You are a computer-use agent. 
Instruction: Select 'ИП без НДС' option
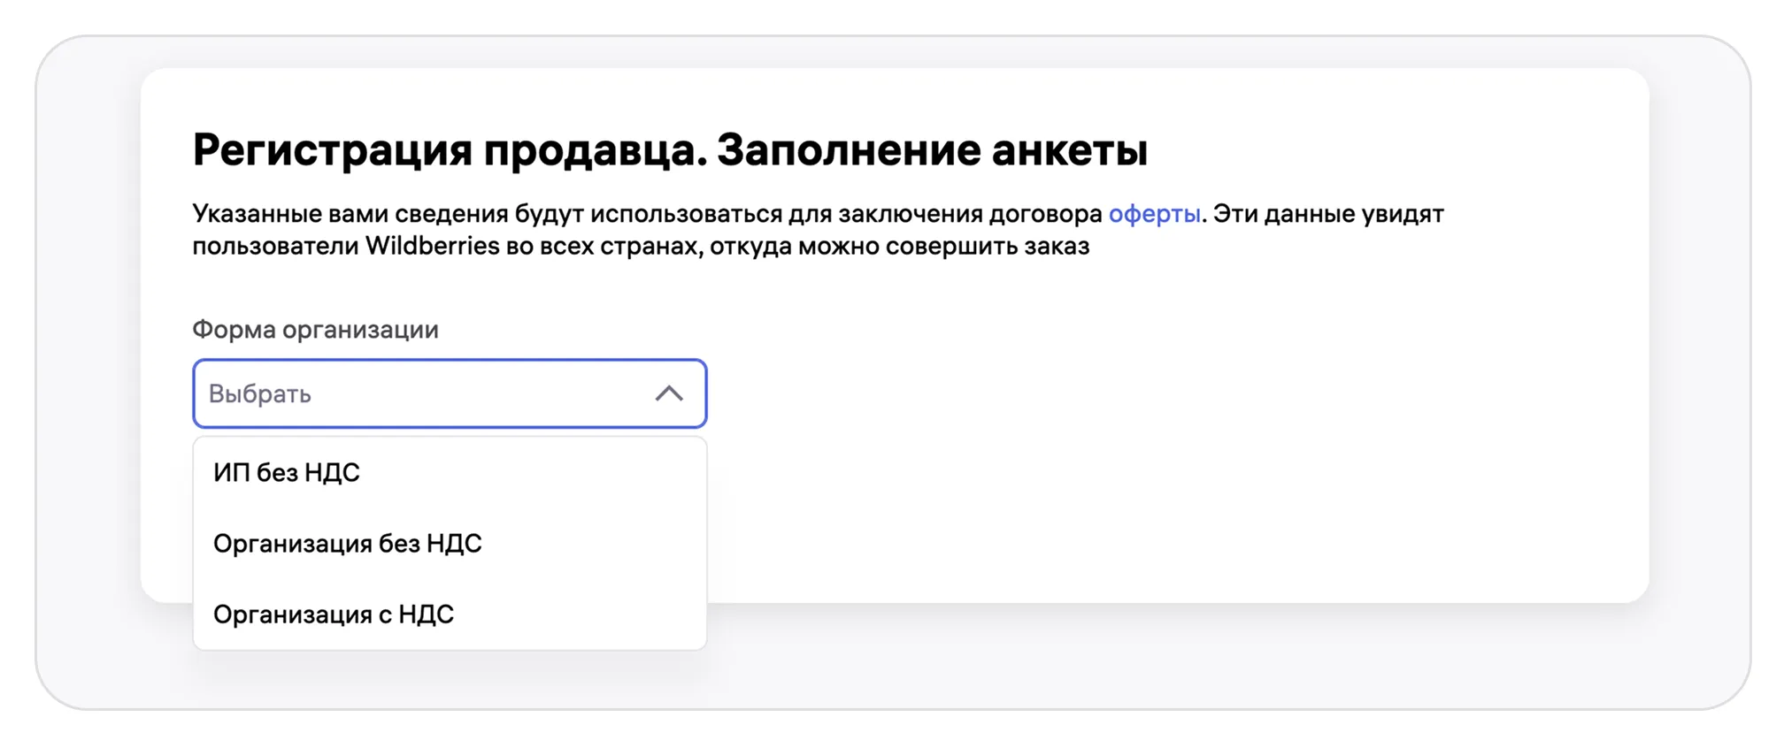(x=287, y=473)
